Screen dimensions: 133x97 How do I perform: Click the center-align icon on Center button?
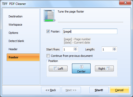[81, 67]
